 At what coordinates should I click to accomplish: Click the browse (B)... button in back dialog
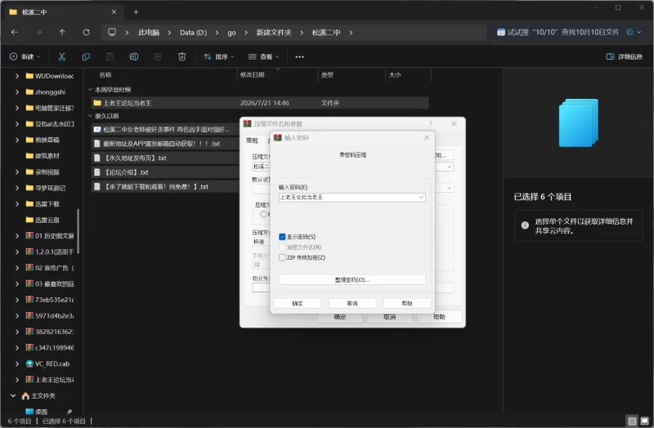click(x=444, y=155)
